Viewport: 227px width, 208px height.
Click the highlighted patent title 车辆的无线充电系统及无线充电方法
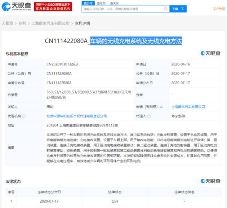point(136,41)
